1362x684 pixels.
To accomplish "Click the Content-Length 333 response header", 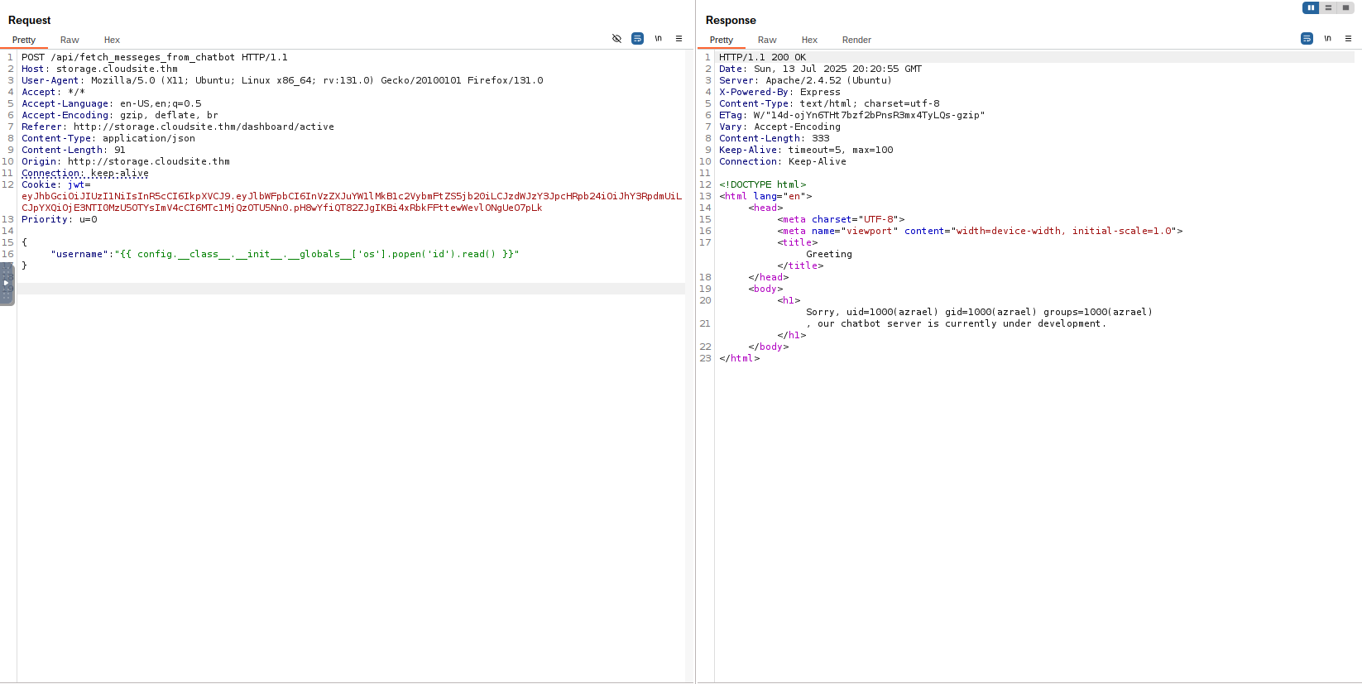I will (774, 138).
